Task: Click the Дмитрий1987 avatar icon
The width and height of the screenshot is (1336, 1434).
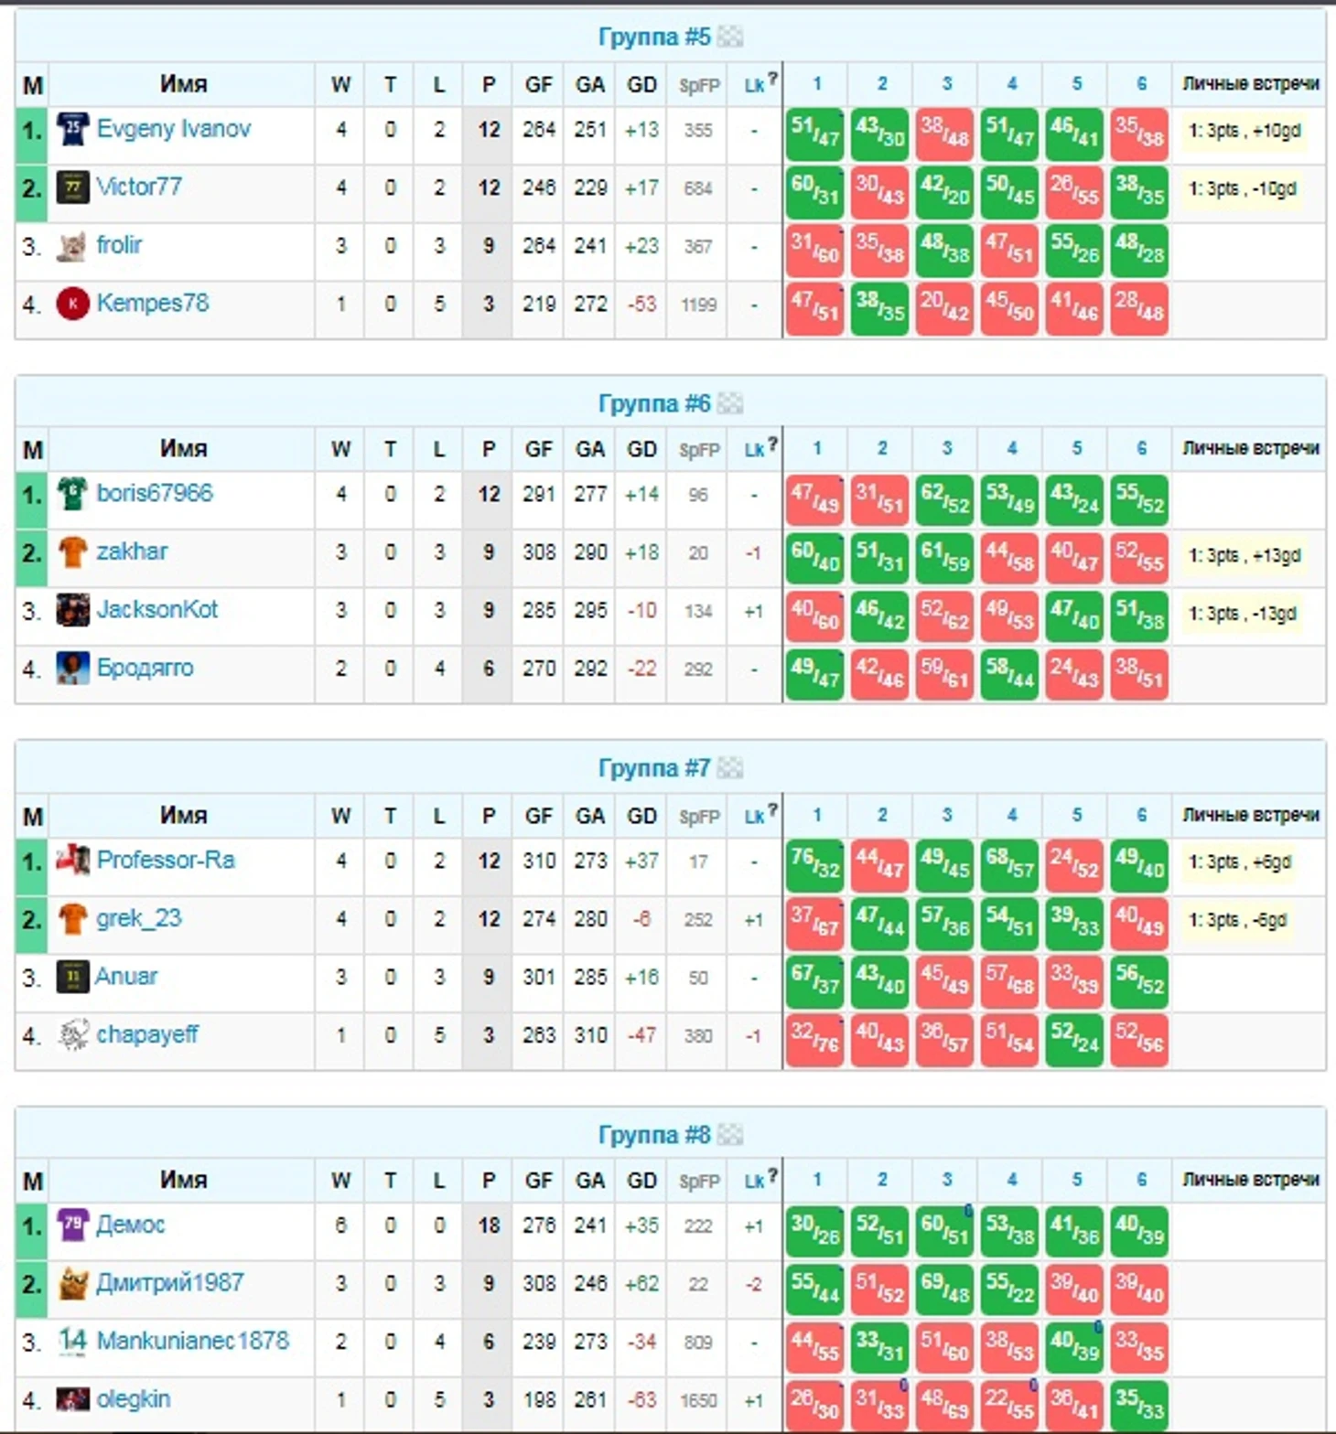Action: 72,1284
